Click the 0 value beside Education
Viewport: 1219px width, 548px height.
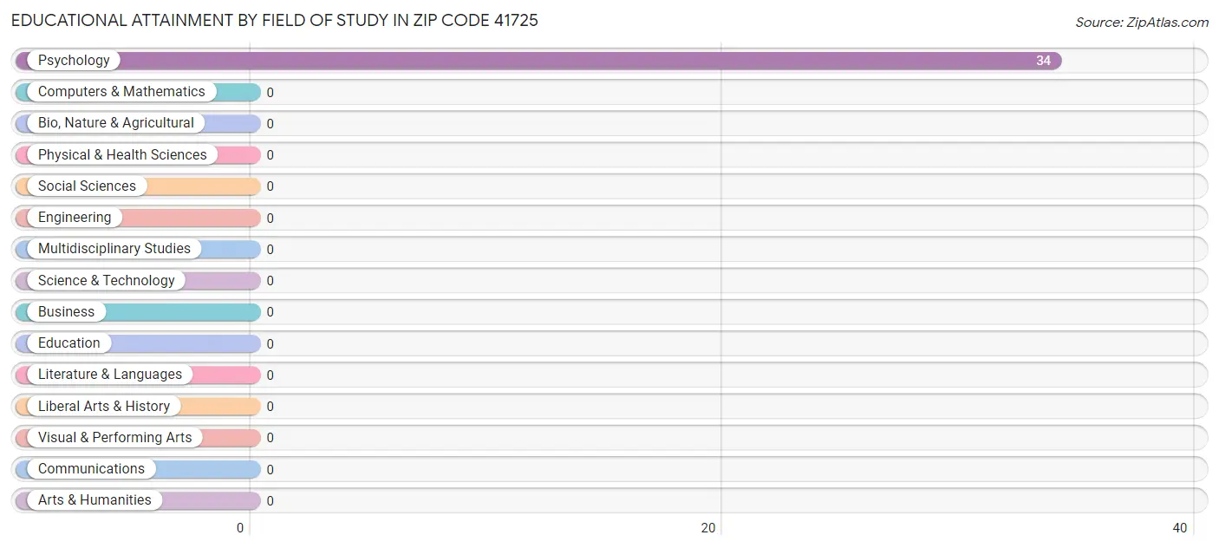270,344
